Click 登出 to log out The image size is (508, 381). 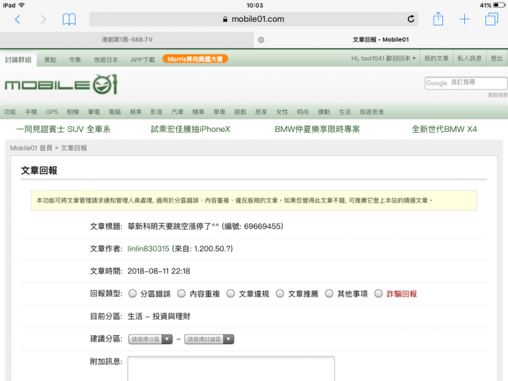[x=496, y=59]
